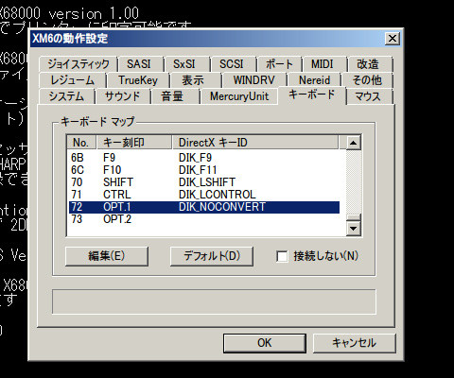
Task: Confirm settings with the OK button
Action: pyautogui.click(x=264, y=343)
